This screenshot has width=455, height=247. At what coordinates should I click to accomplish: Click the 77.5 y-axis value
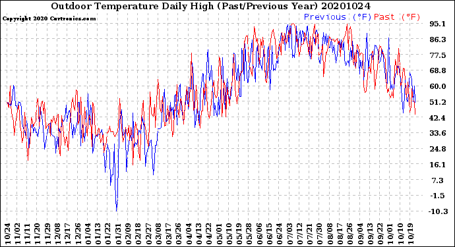pos(437,55)
